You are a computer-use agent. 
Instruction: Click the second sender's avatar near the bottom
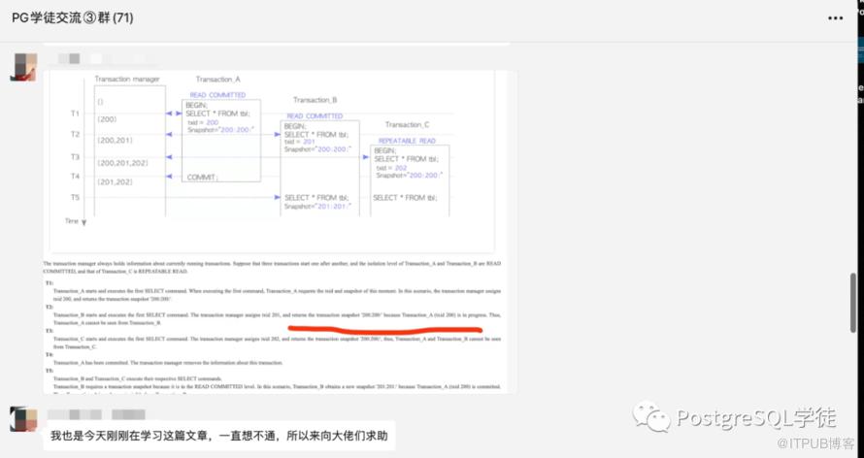pyautogui.click(x=24, y=419)
